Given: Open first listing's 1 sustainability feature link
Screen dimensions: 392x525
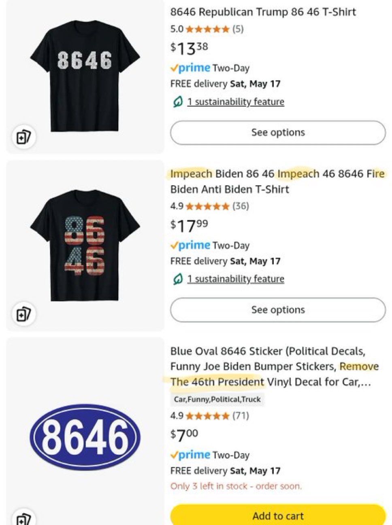Looking at the screenshot, I should 236,102.
